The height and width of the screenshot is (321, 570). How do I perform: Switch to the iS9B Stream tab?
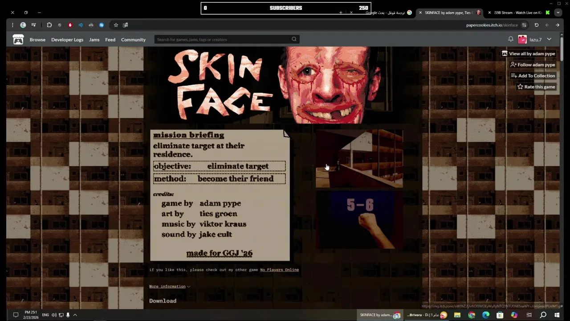coord(518,12)
